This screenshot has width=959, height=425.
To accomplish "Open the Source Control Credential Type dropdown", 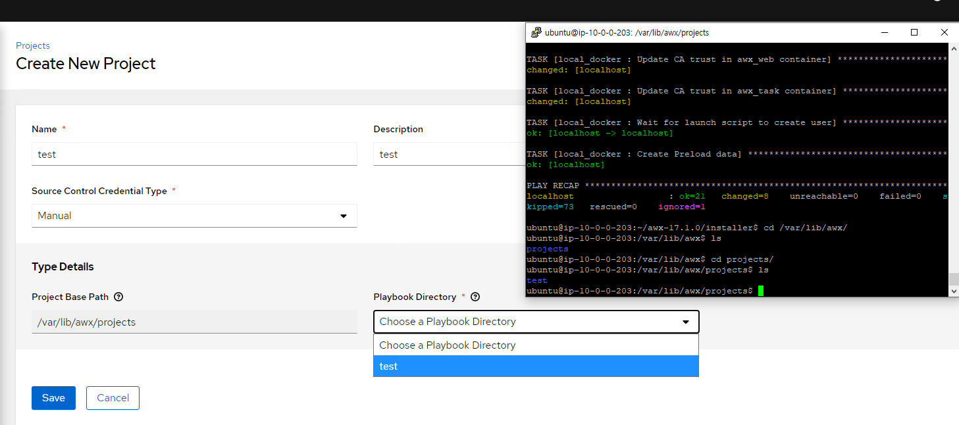I will click(x=194, y=216).
